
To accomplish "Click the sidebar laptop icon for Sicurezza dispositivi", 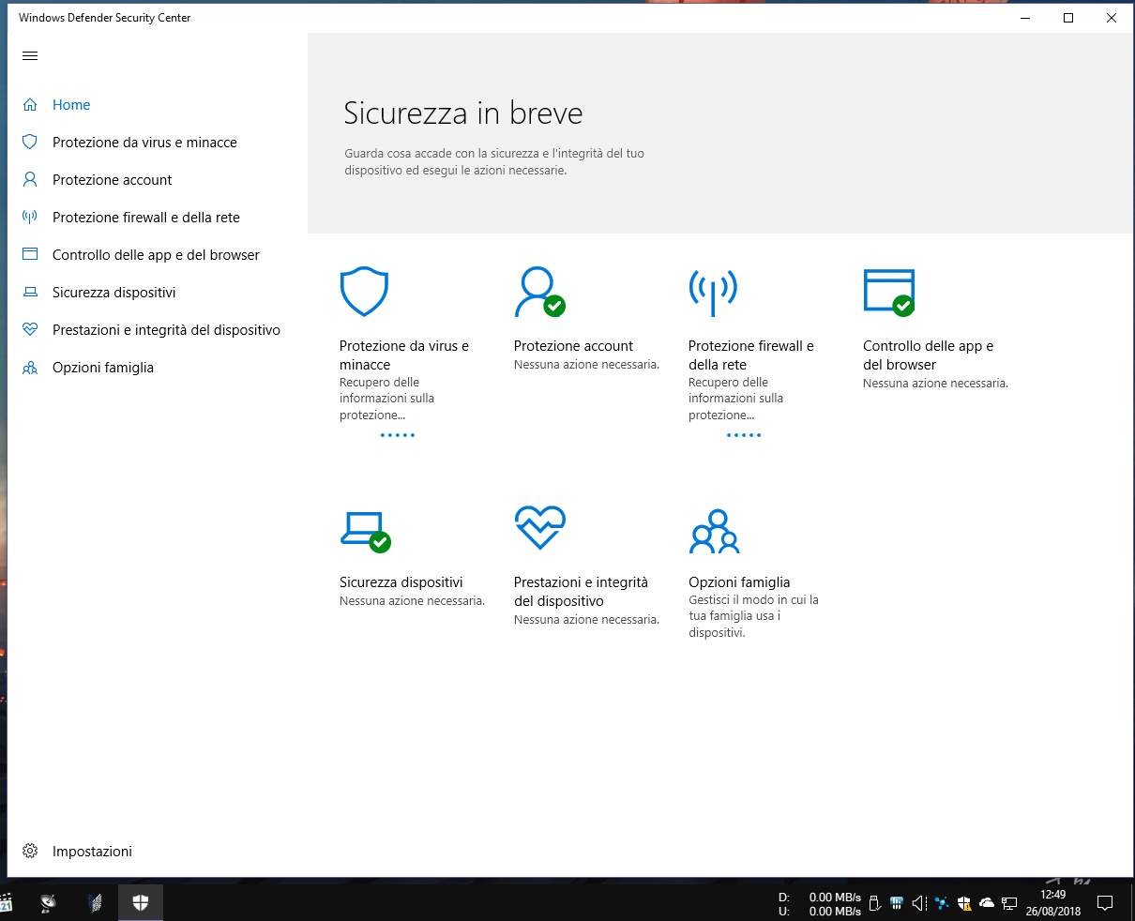I will point(30,293).
